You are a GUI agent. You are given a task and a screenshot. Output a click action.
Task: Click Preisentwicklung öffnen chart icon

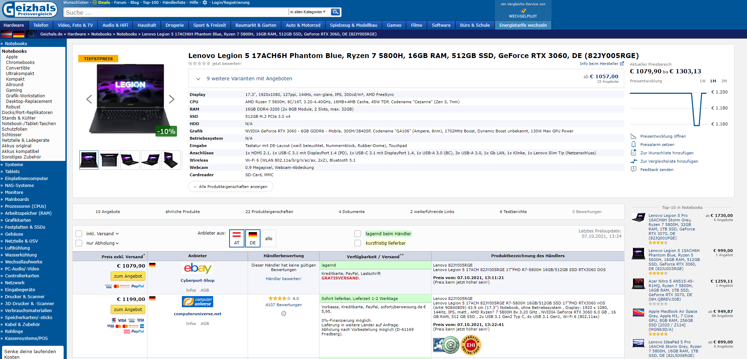click(x=634, y=136)
